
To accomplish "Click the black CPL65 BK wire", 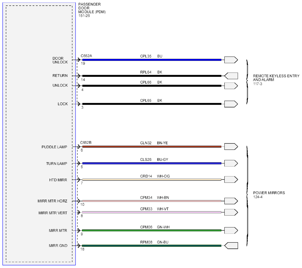I will (x=152, y=104).
